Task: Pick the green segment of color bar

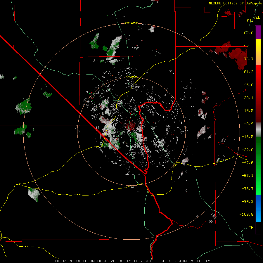Action: click(258, 166)
